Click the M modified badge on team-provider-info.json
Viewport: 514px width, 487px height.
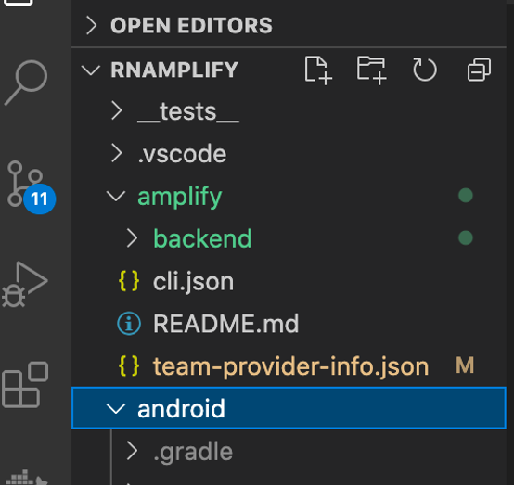465,365
